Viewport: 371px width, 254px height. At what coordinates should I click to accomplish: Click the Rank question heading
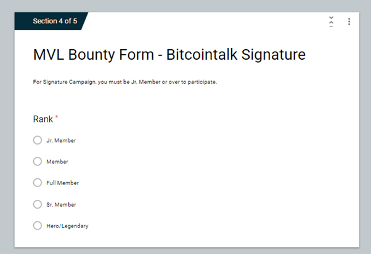pyautogui.click(x=43, y=119)
